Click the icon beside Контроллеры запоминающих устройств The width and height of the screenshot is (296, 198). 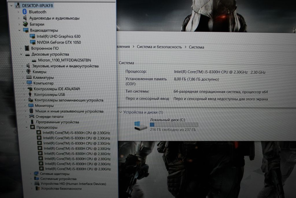tap(31, 100)
